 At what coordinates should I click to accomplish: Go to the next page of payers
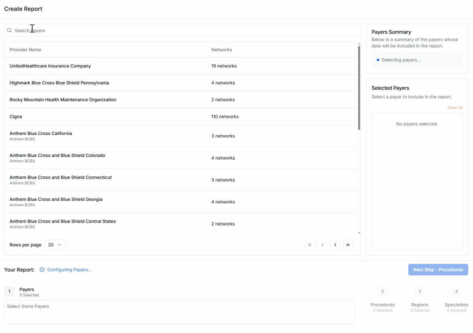click(335, 245)
